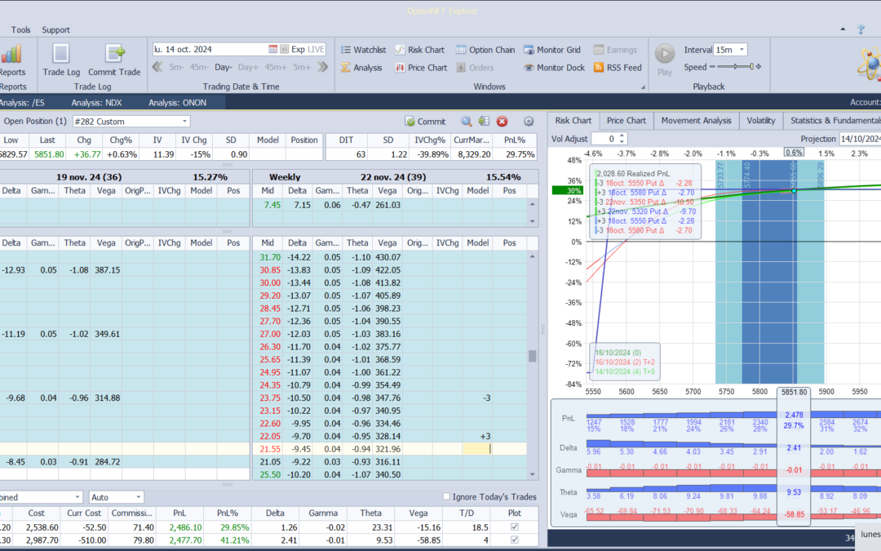The width and height of the screenshot is (881, 551).
Task: Uncheck Plot checkbox in first row
Action: pos(513,528)
